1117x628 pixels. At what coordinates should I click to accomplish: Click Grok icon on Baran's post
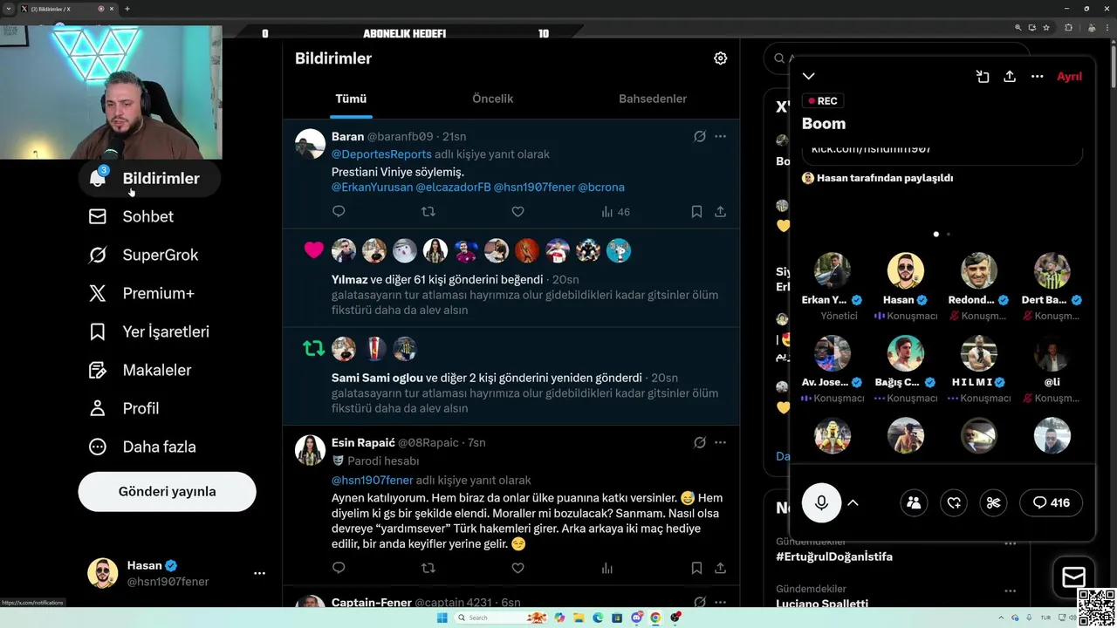click(699, 136)
